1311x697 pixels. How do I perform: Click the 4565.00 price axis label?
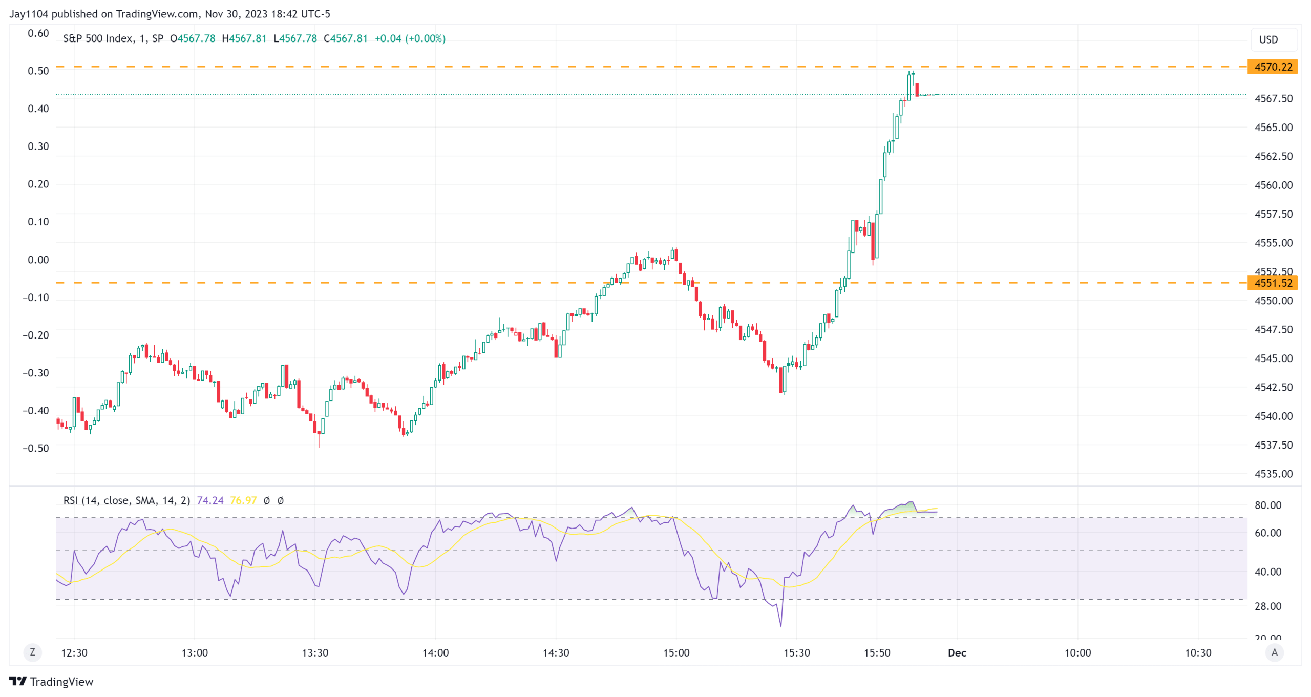tap(1274, 127)
